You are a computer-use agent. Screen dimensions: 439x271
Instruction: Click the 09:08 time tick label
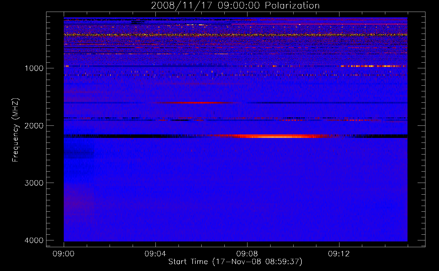click(247, 254)
